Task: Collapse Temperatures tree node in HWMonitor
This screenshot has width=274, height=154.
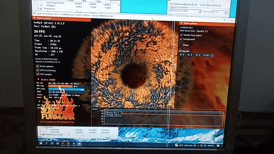Action: click(x=38, y=9)
